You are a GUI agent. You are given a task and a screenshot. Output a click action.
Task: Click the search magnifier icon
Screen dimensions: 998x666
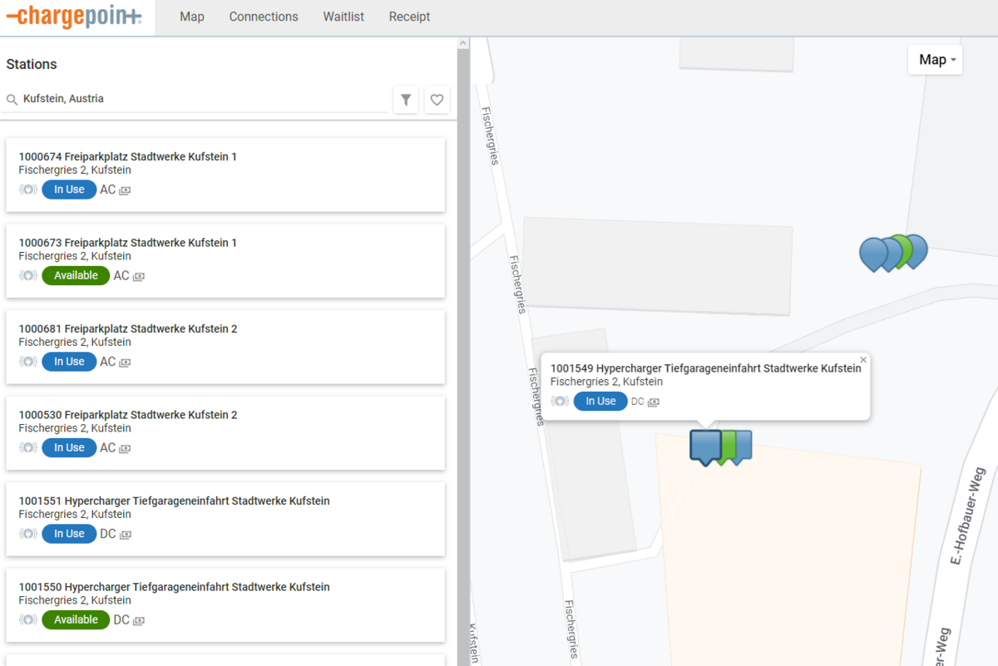[12, 99]
